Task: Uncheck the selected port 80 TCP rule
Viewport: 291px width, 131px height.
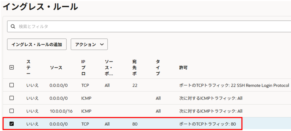Action: [12, 124]
